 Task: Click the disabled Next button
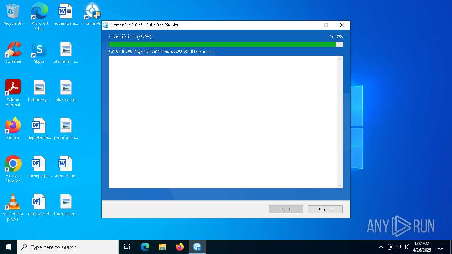[x=286, y=209]
